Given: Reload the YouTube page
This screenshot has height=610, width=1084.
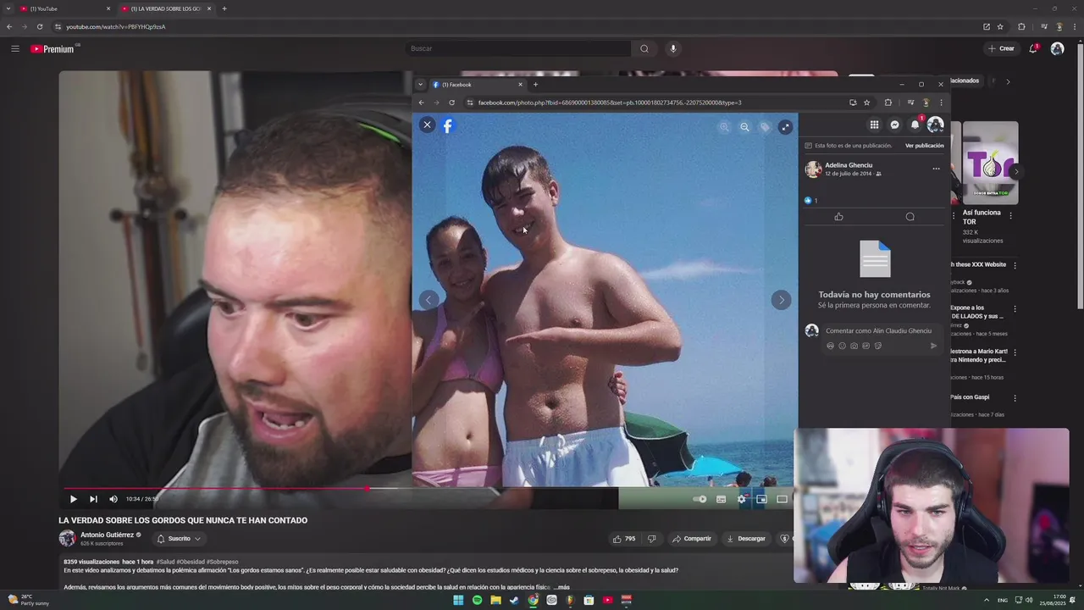Looking at the screenshot, I should coord(39,26).
